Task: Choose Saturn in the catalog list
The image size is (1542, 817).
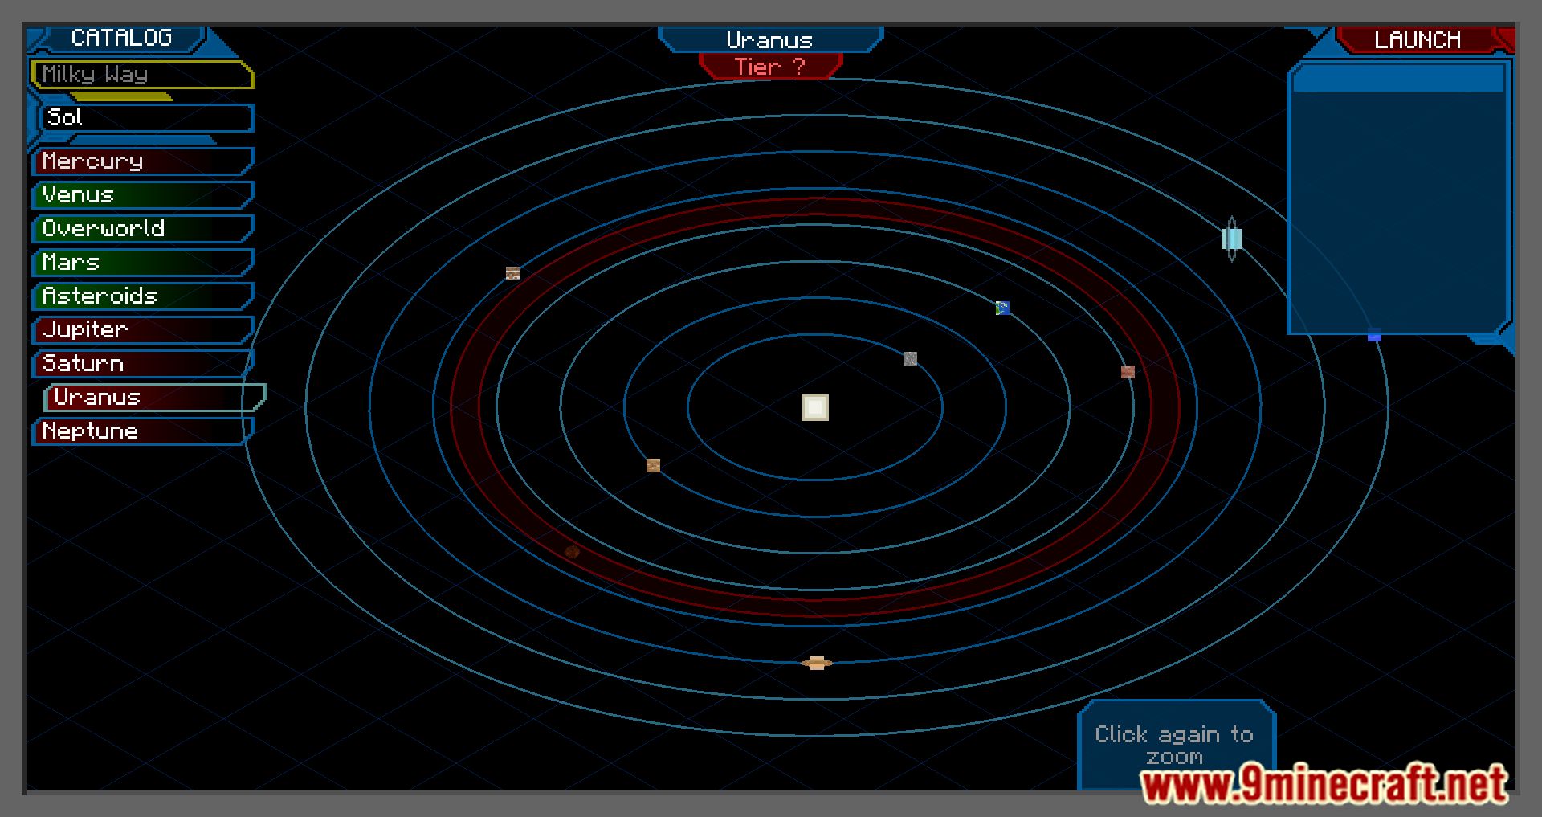Action: click(143, 364)
